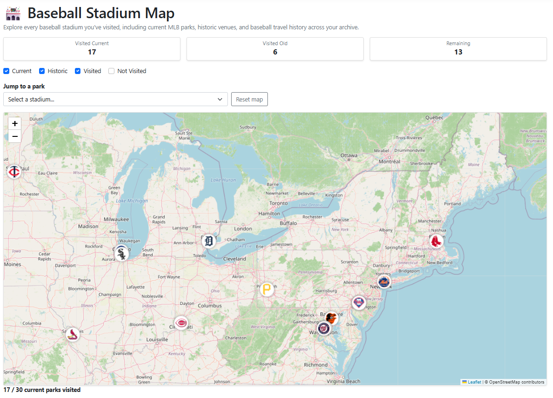Click the Charleston city label on map
Viewport: 553px width, 398px height.
click(x=236, y=337)
